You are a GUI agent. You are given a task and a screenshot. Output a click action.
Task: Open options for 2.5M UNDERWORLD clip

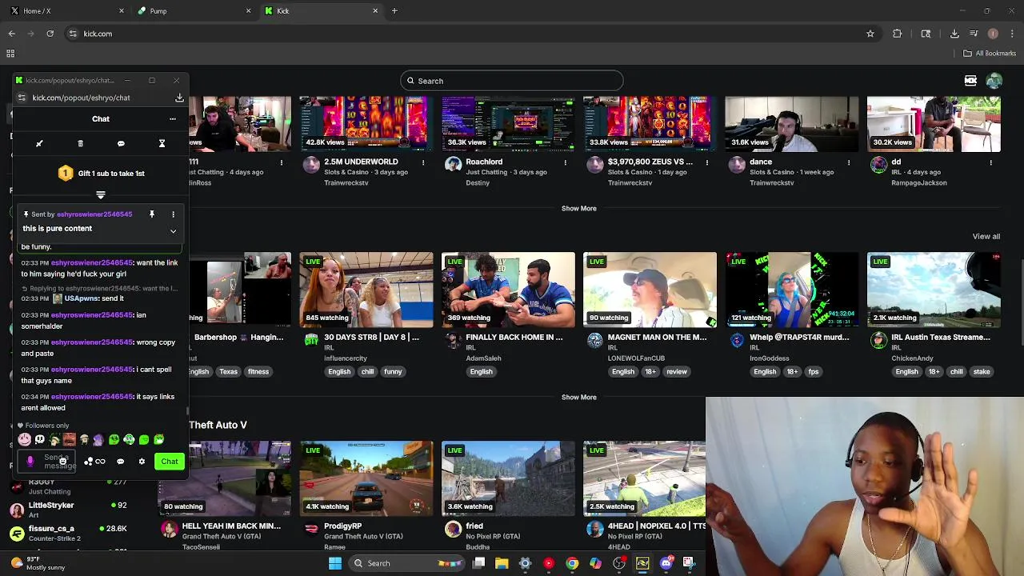(x=423, y=162)
